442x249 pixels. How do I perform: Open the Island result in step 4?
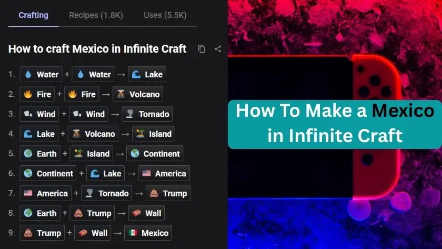[154, 134]
